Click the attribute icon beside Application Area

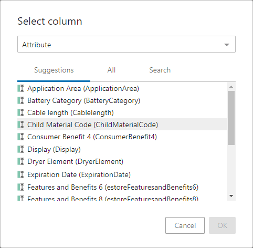tap(20, 88)
